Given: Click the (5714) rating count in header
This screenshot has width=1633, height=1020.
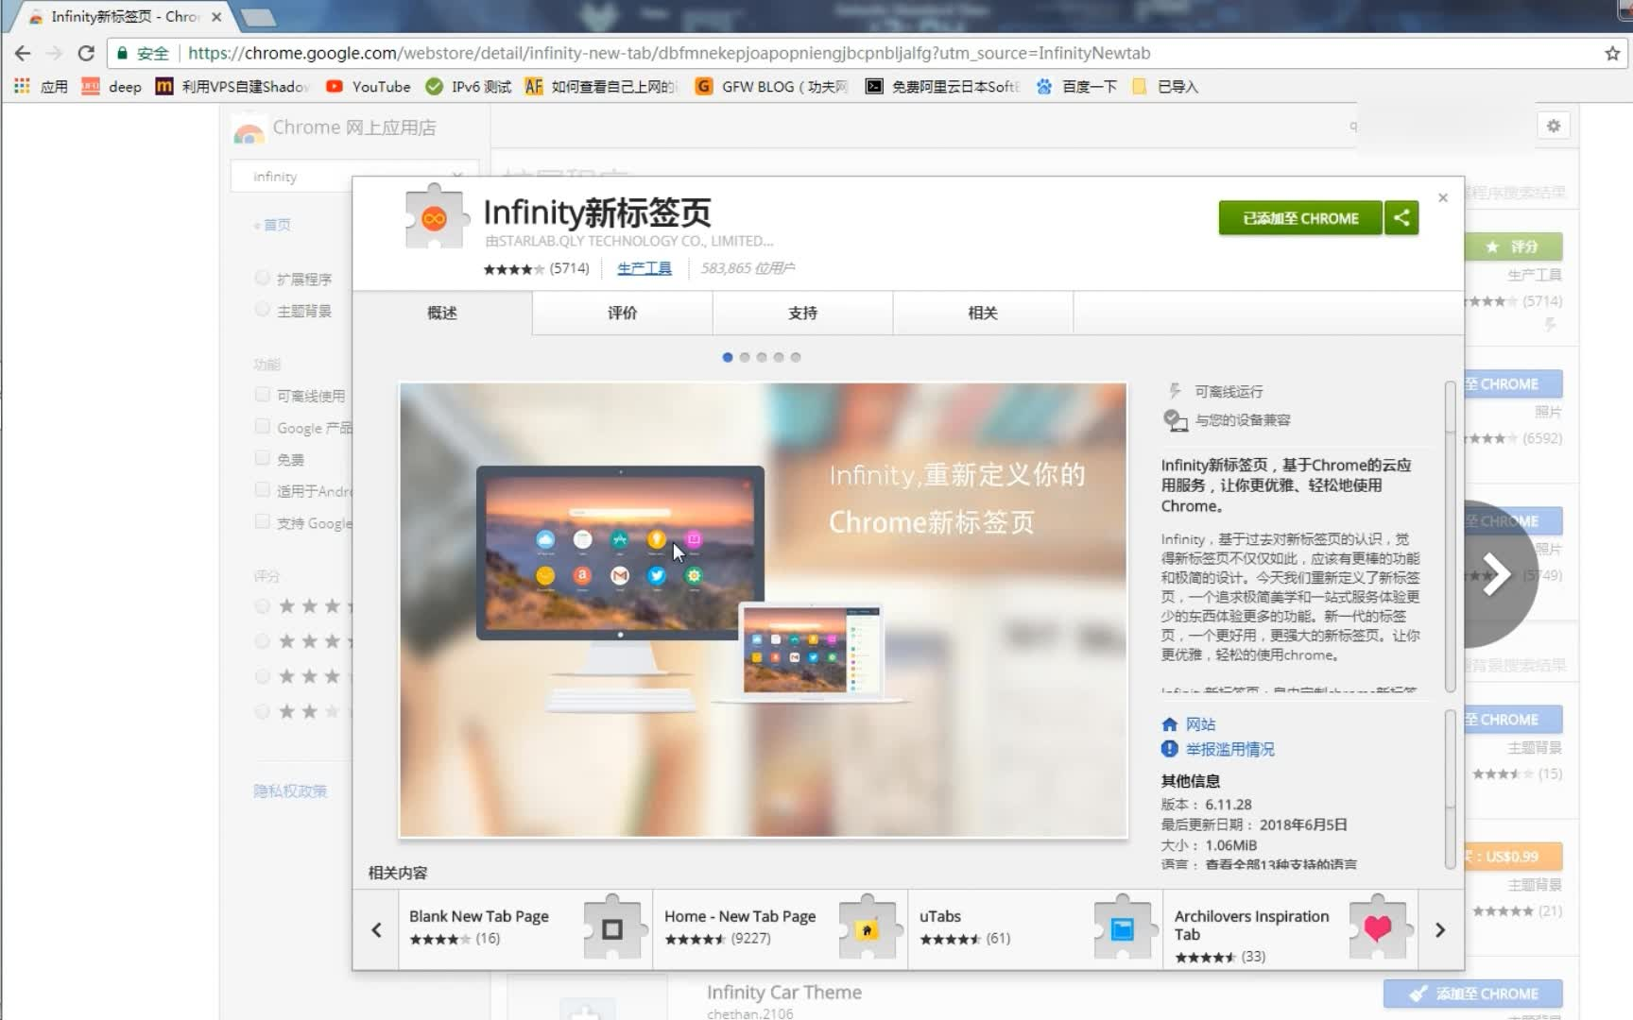Looking at the screenshot, I should 569,268.
